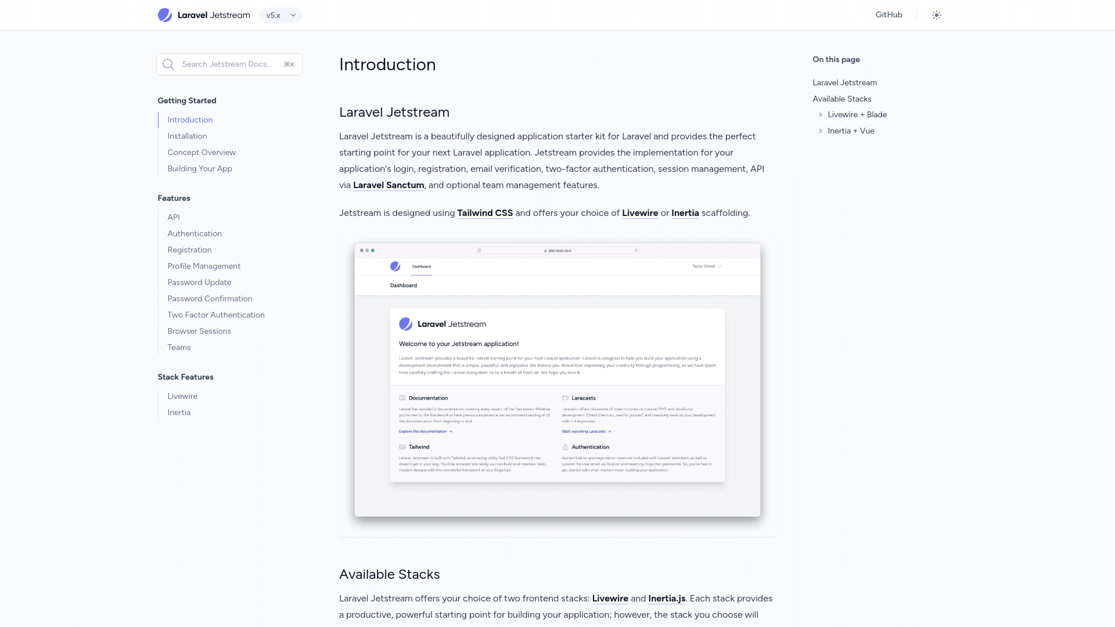Viewport: 1115px width, 627px height.
Task: Click the ⌘K shortcut badge in search
Action: pos(289,64)
